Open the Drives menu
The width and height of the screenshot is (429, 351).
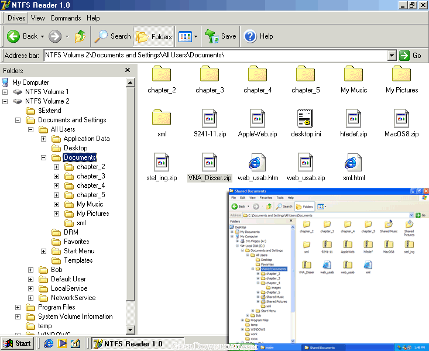(16, 18)
